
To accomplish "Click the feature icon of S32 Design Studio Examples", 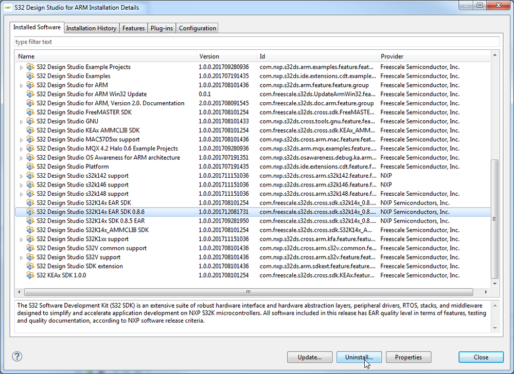I will tap(30, 76).
